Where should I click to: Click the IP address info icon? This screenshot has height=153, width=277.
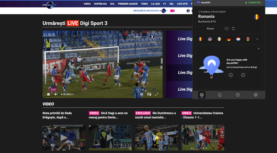tap(199, 12)
